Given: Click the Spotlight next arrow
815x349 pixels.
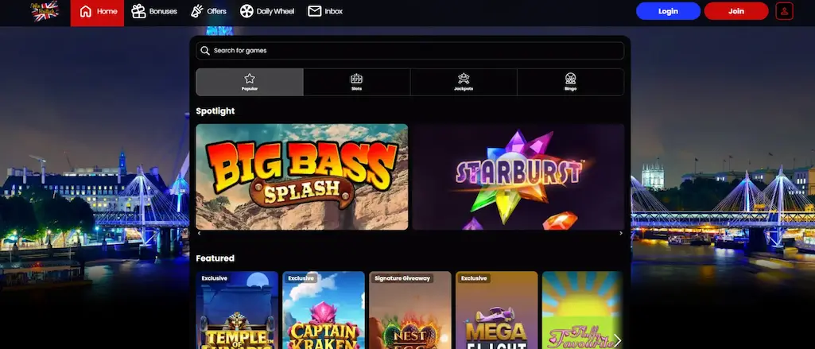Looking at the screenshot, I should click(621, 234).
